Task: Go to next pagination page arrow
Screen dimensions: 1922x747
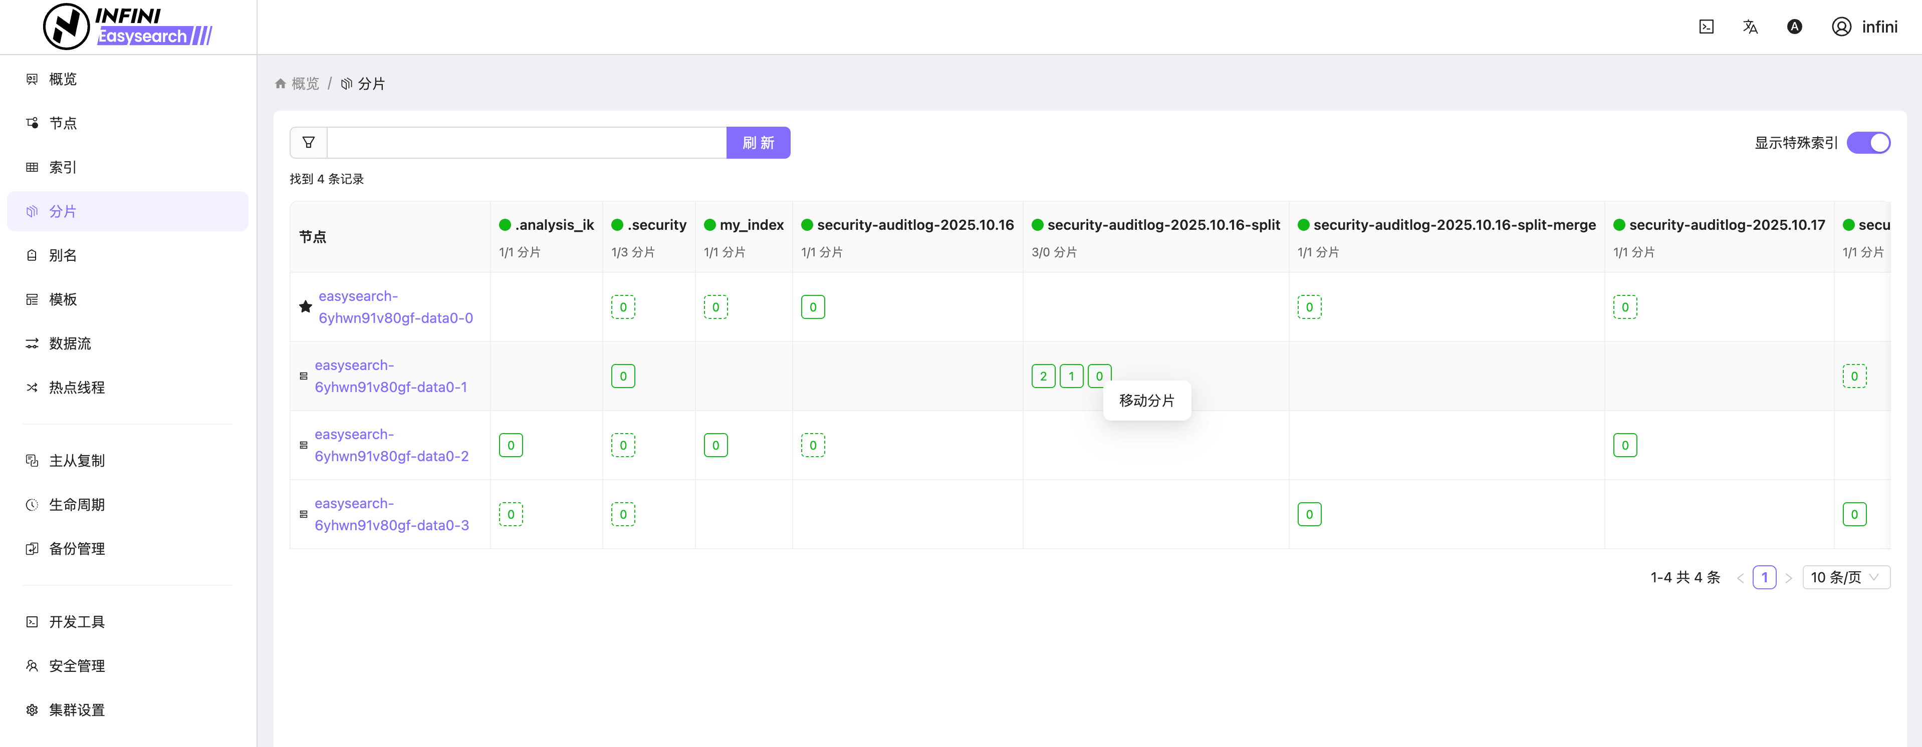Action: click(x=1788, y=578)
